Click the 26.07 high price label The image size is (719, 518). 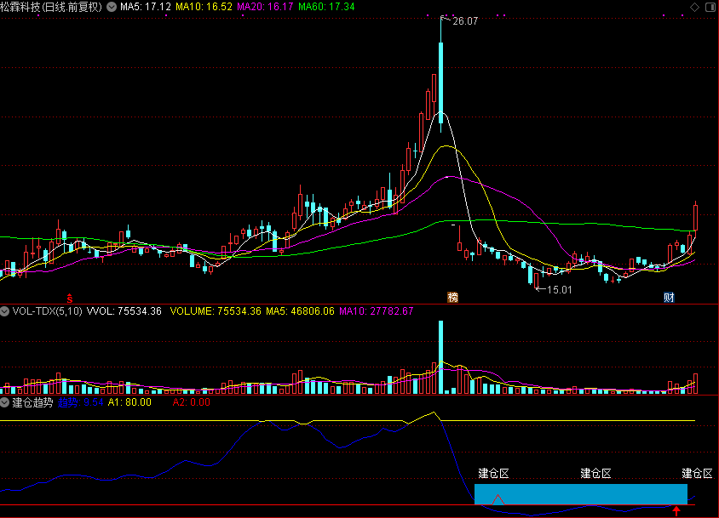pos(465,21)
